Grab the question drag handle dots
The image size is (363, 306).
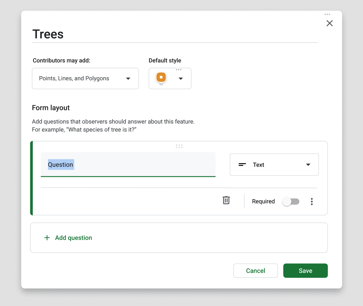tap(179, 146)
